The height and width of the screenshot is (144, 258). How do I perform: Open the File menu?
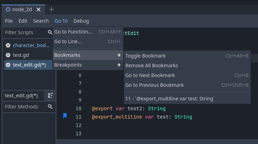[9, 21]
